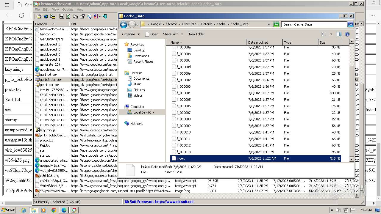Sort ChromeCacheView list by Filename column
This screenshot has width=381, height=214.
pyautogui.click(x=51, y=24)
